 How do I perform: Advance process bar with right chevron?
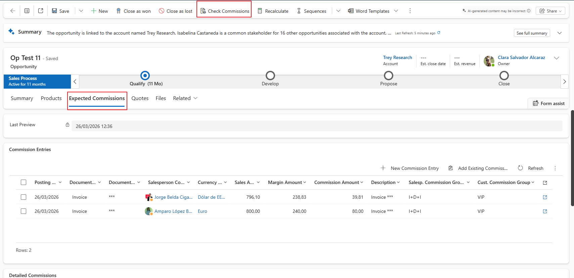click(x=565, y=82)
